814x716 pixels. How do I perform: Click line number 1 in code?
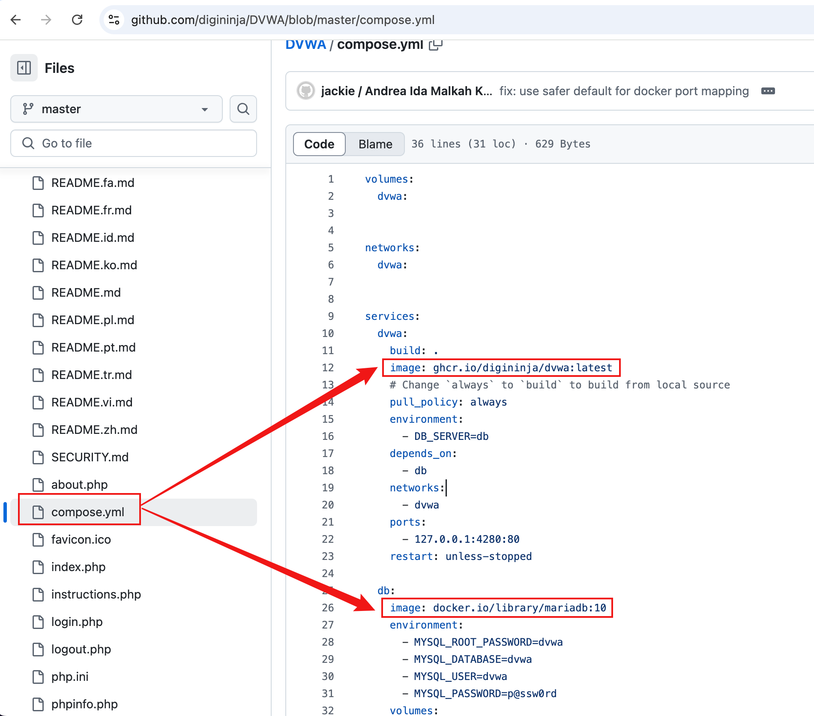click(331, 179)
